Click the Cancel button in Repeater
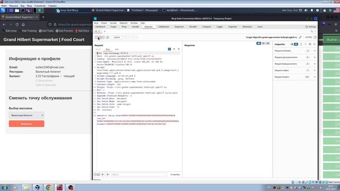Viewport: 340px width, 191px height. pos(117,38)
